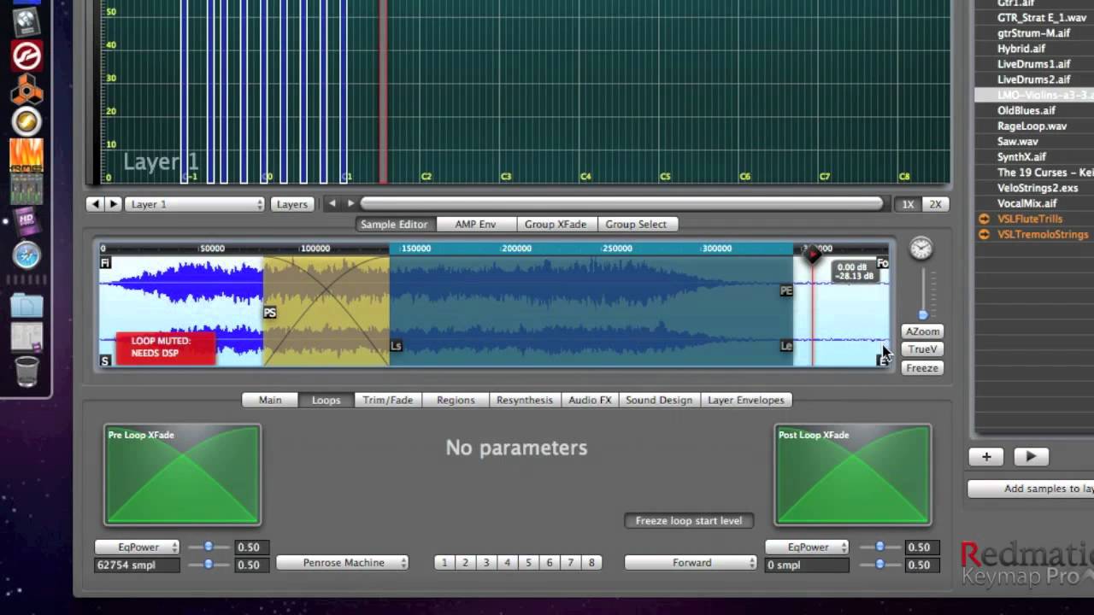Open the purple HD app in Dock
This screenshot has width=1094, height=615.
(26, 221)
